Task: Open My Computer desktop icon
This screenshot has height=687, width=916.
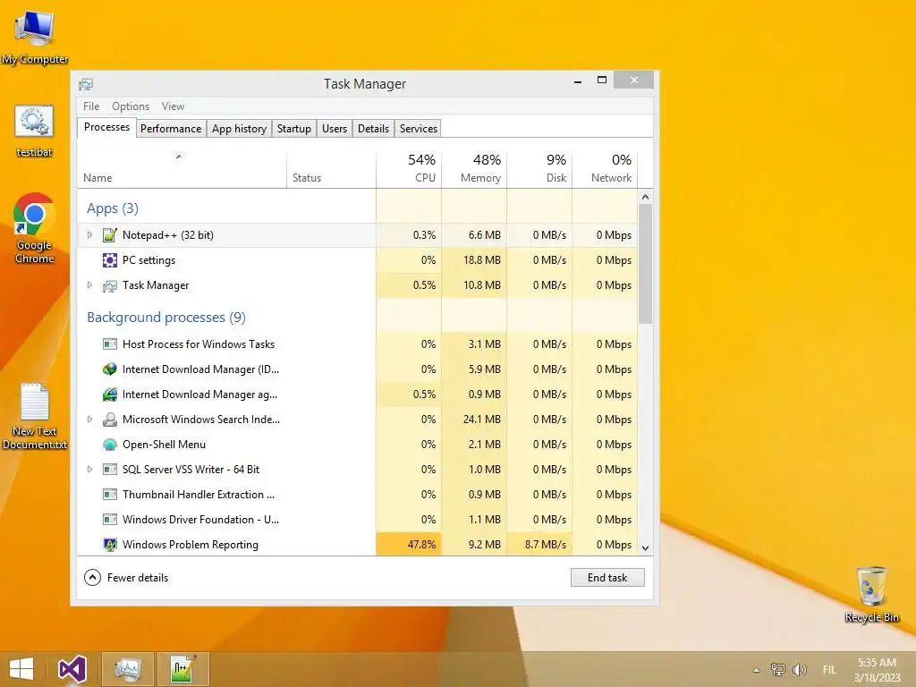Action: pyautogui.click(x=35, y=38)
